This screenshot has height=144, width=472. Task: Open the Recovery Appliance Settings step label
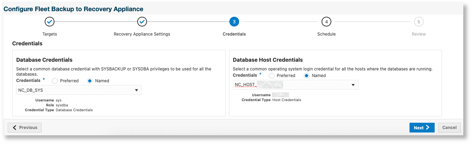[142, 34]
